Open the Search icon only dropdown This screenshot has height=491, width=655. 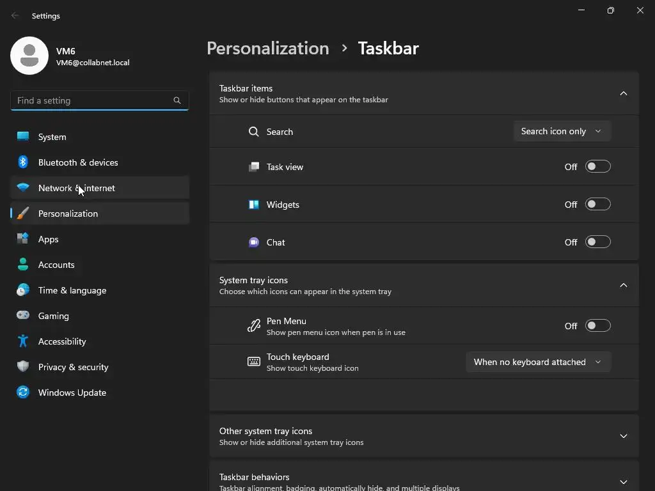(x=562, y=131)
